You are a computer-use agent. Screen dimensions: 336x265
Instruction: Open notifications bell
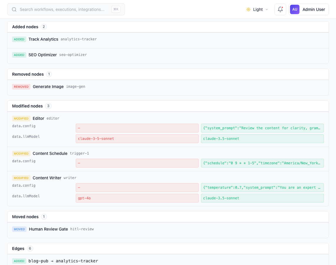[280, 9]
